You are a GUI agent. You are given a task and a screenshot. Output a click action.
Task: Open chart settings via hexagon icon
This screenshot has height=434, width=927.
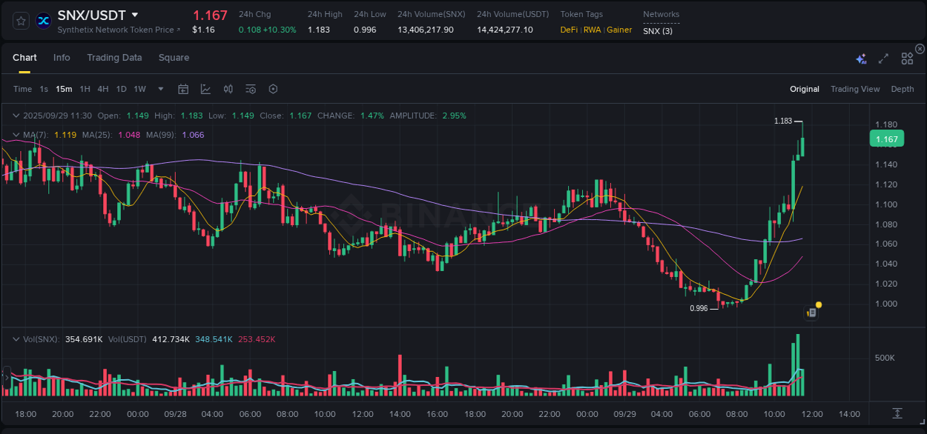(273, 89)
